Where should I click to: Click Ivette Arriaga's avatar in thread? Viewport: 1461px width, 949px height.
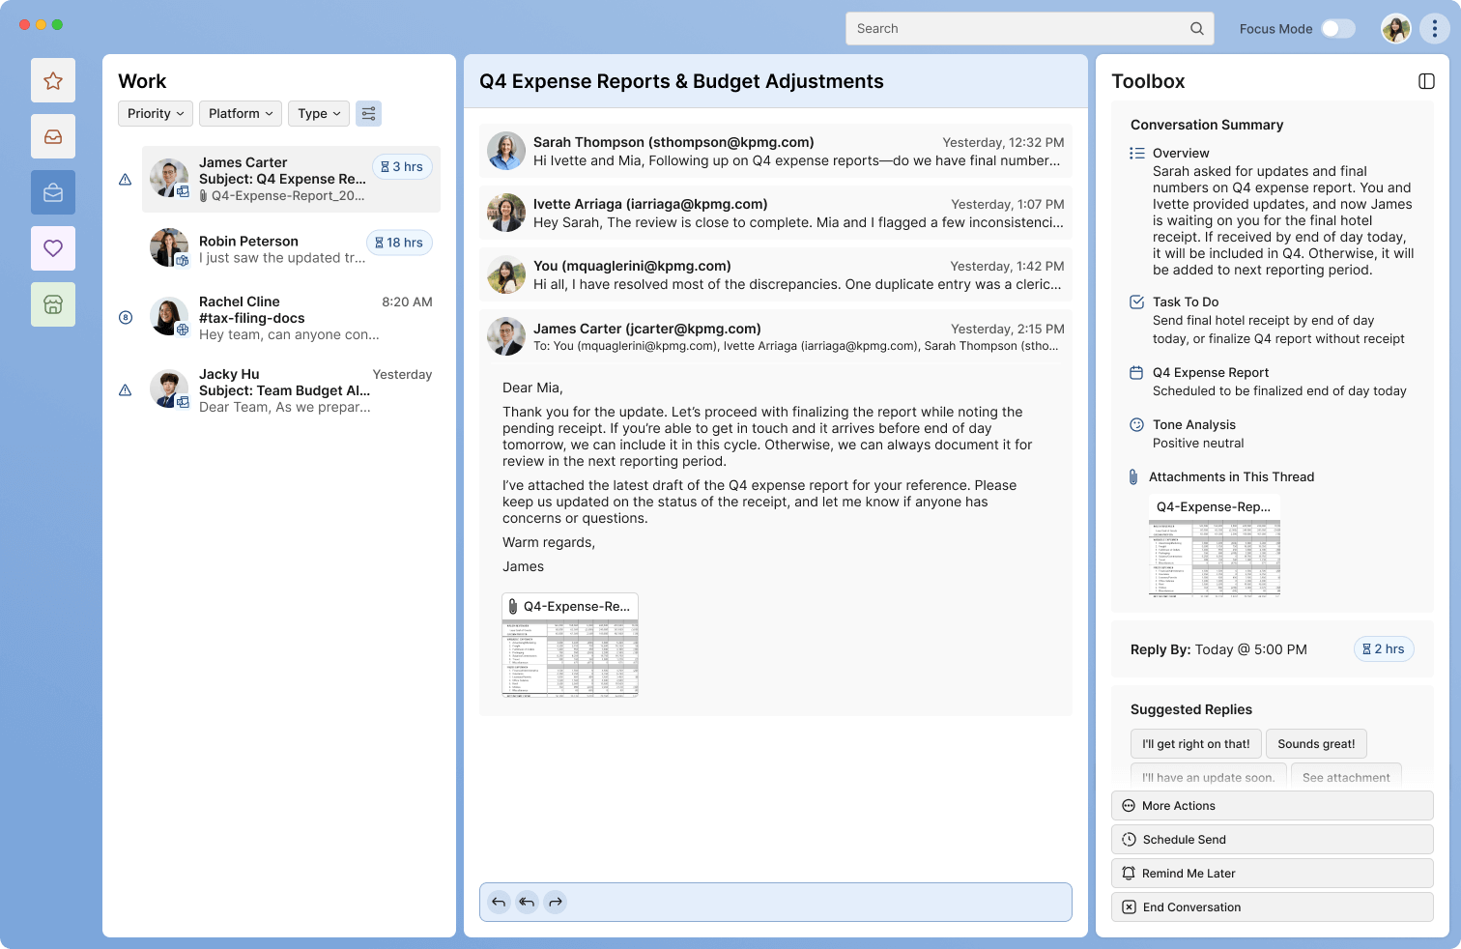506,214
